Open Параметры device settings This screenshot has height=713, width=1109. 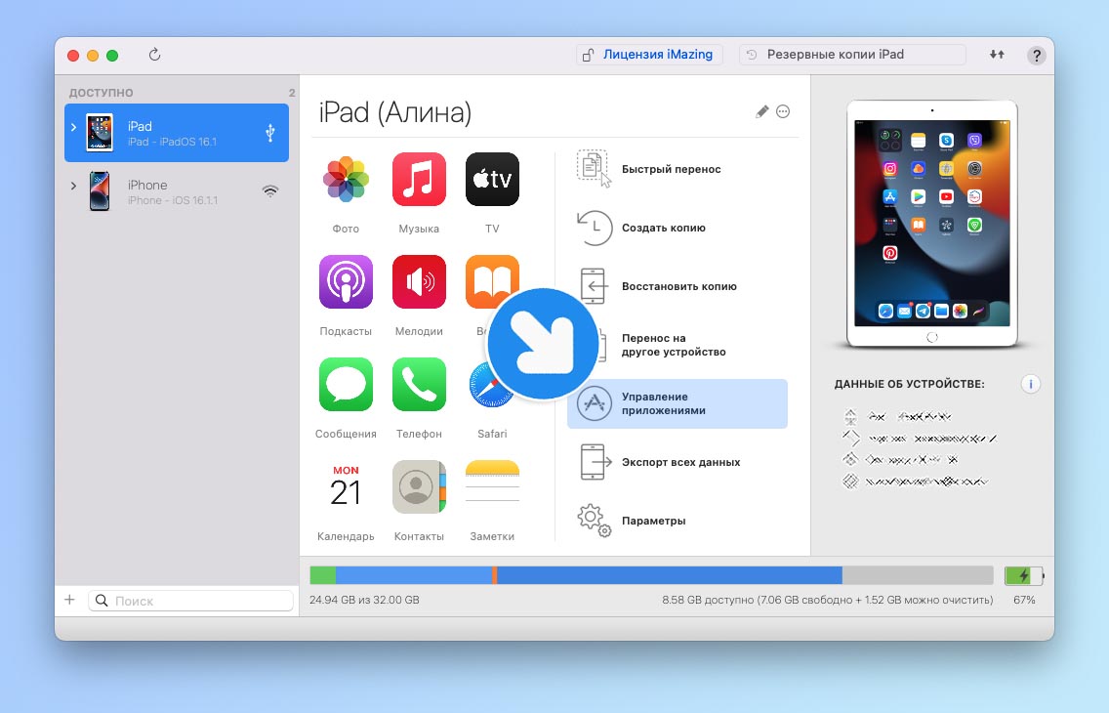click(678, 521)
